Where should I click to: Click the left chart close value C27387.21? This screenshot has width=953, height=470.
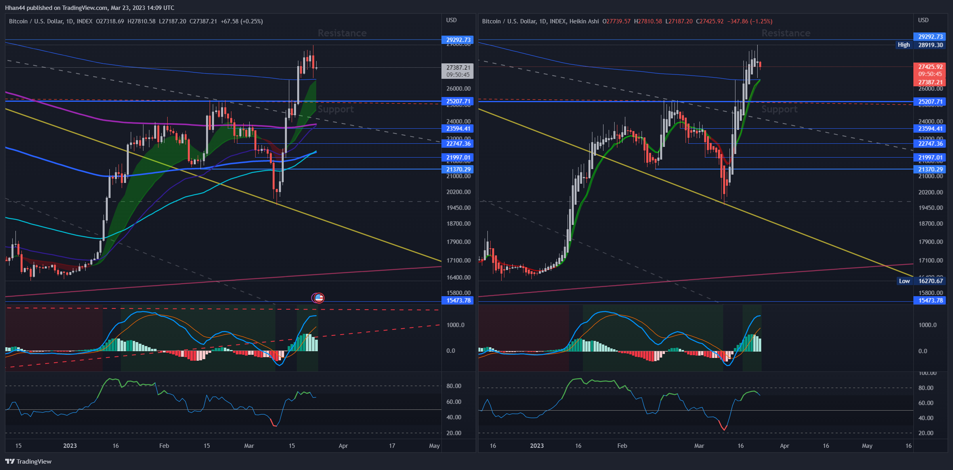tap(203, 21)
